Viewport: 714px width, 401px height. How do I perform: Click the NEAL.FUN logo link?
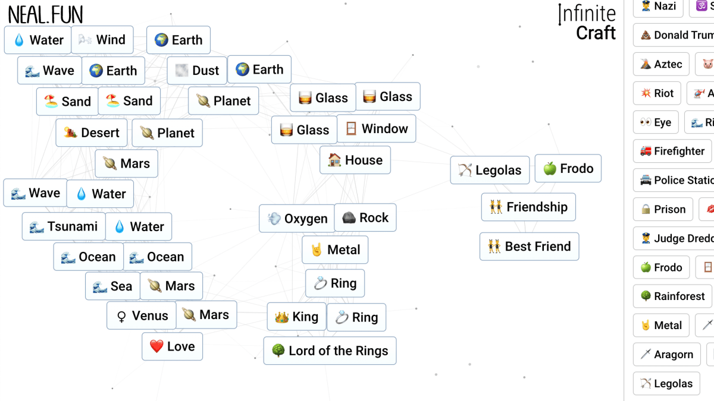coord(45,14)
